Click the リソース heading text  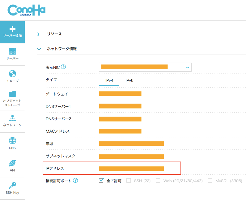[x=54, y=34]
